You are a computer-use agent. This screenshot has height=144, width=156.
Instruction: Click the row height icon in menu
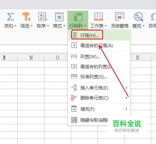coord(74,35)
